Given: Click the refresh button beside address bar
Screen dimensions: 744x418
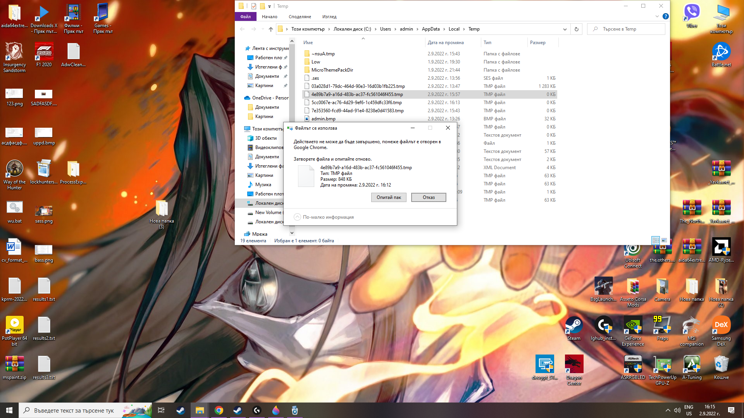Looking at the screenshot, I should point(577,29).
